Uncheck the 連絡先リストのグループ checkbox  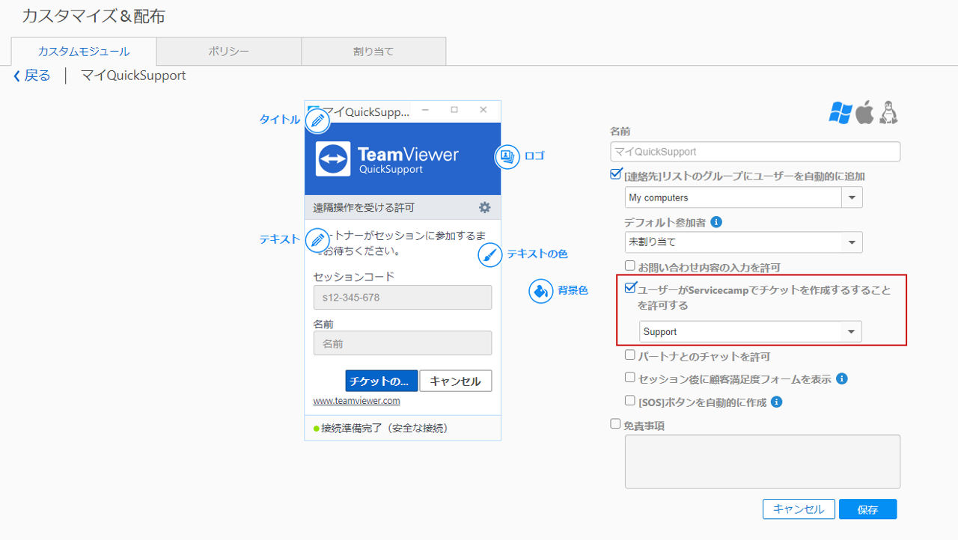click(616, 175)
